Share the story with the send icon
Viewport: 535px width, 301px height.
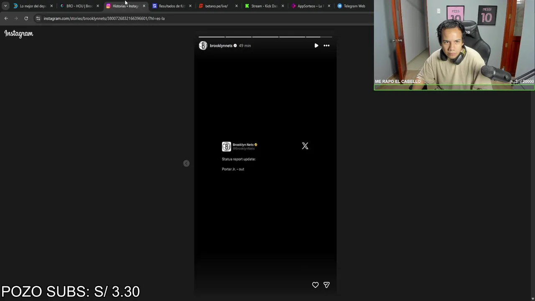pos(326,285)
